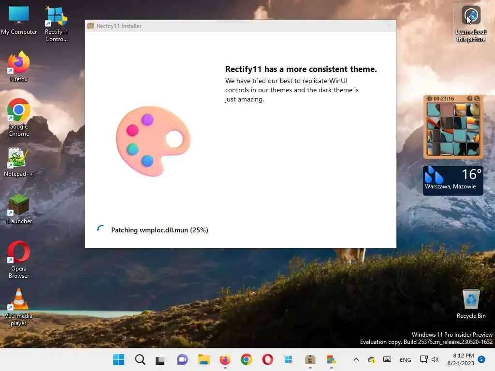Click the Rectify11 Control Center taskbar icon
The height and width of the screenshot is (371, 495).
(289, 359)
